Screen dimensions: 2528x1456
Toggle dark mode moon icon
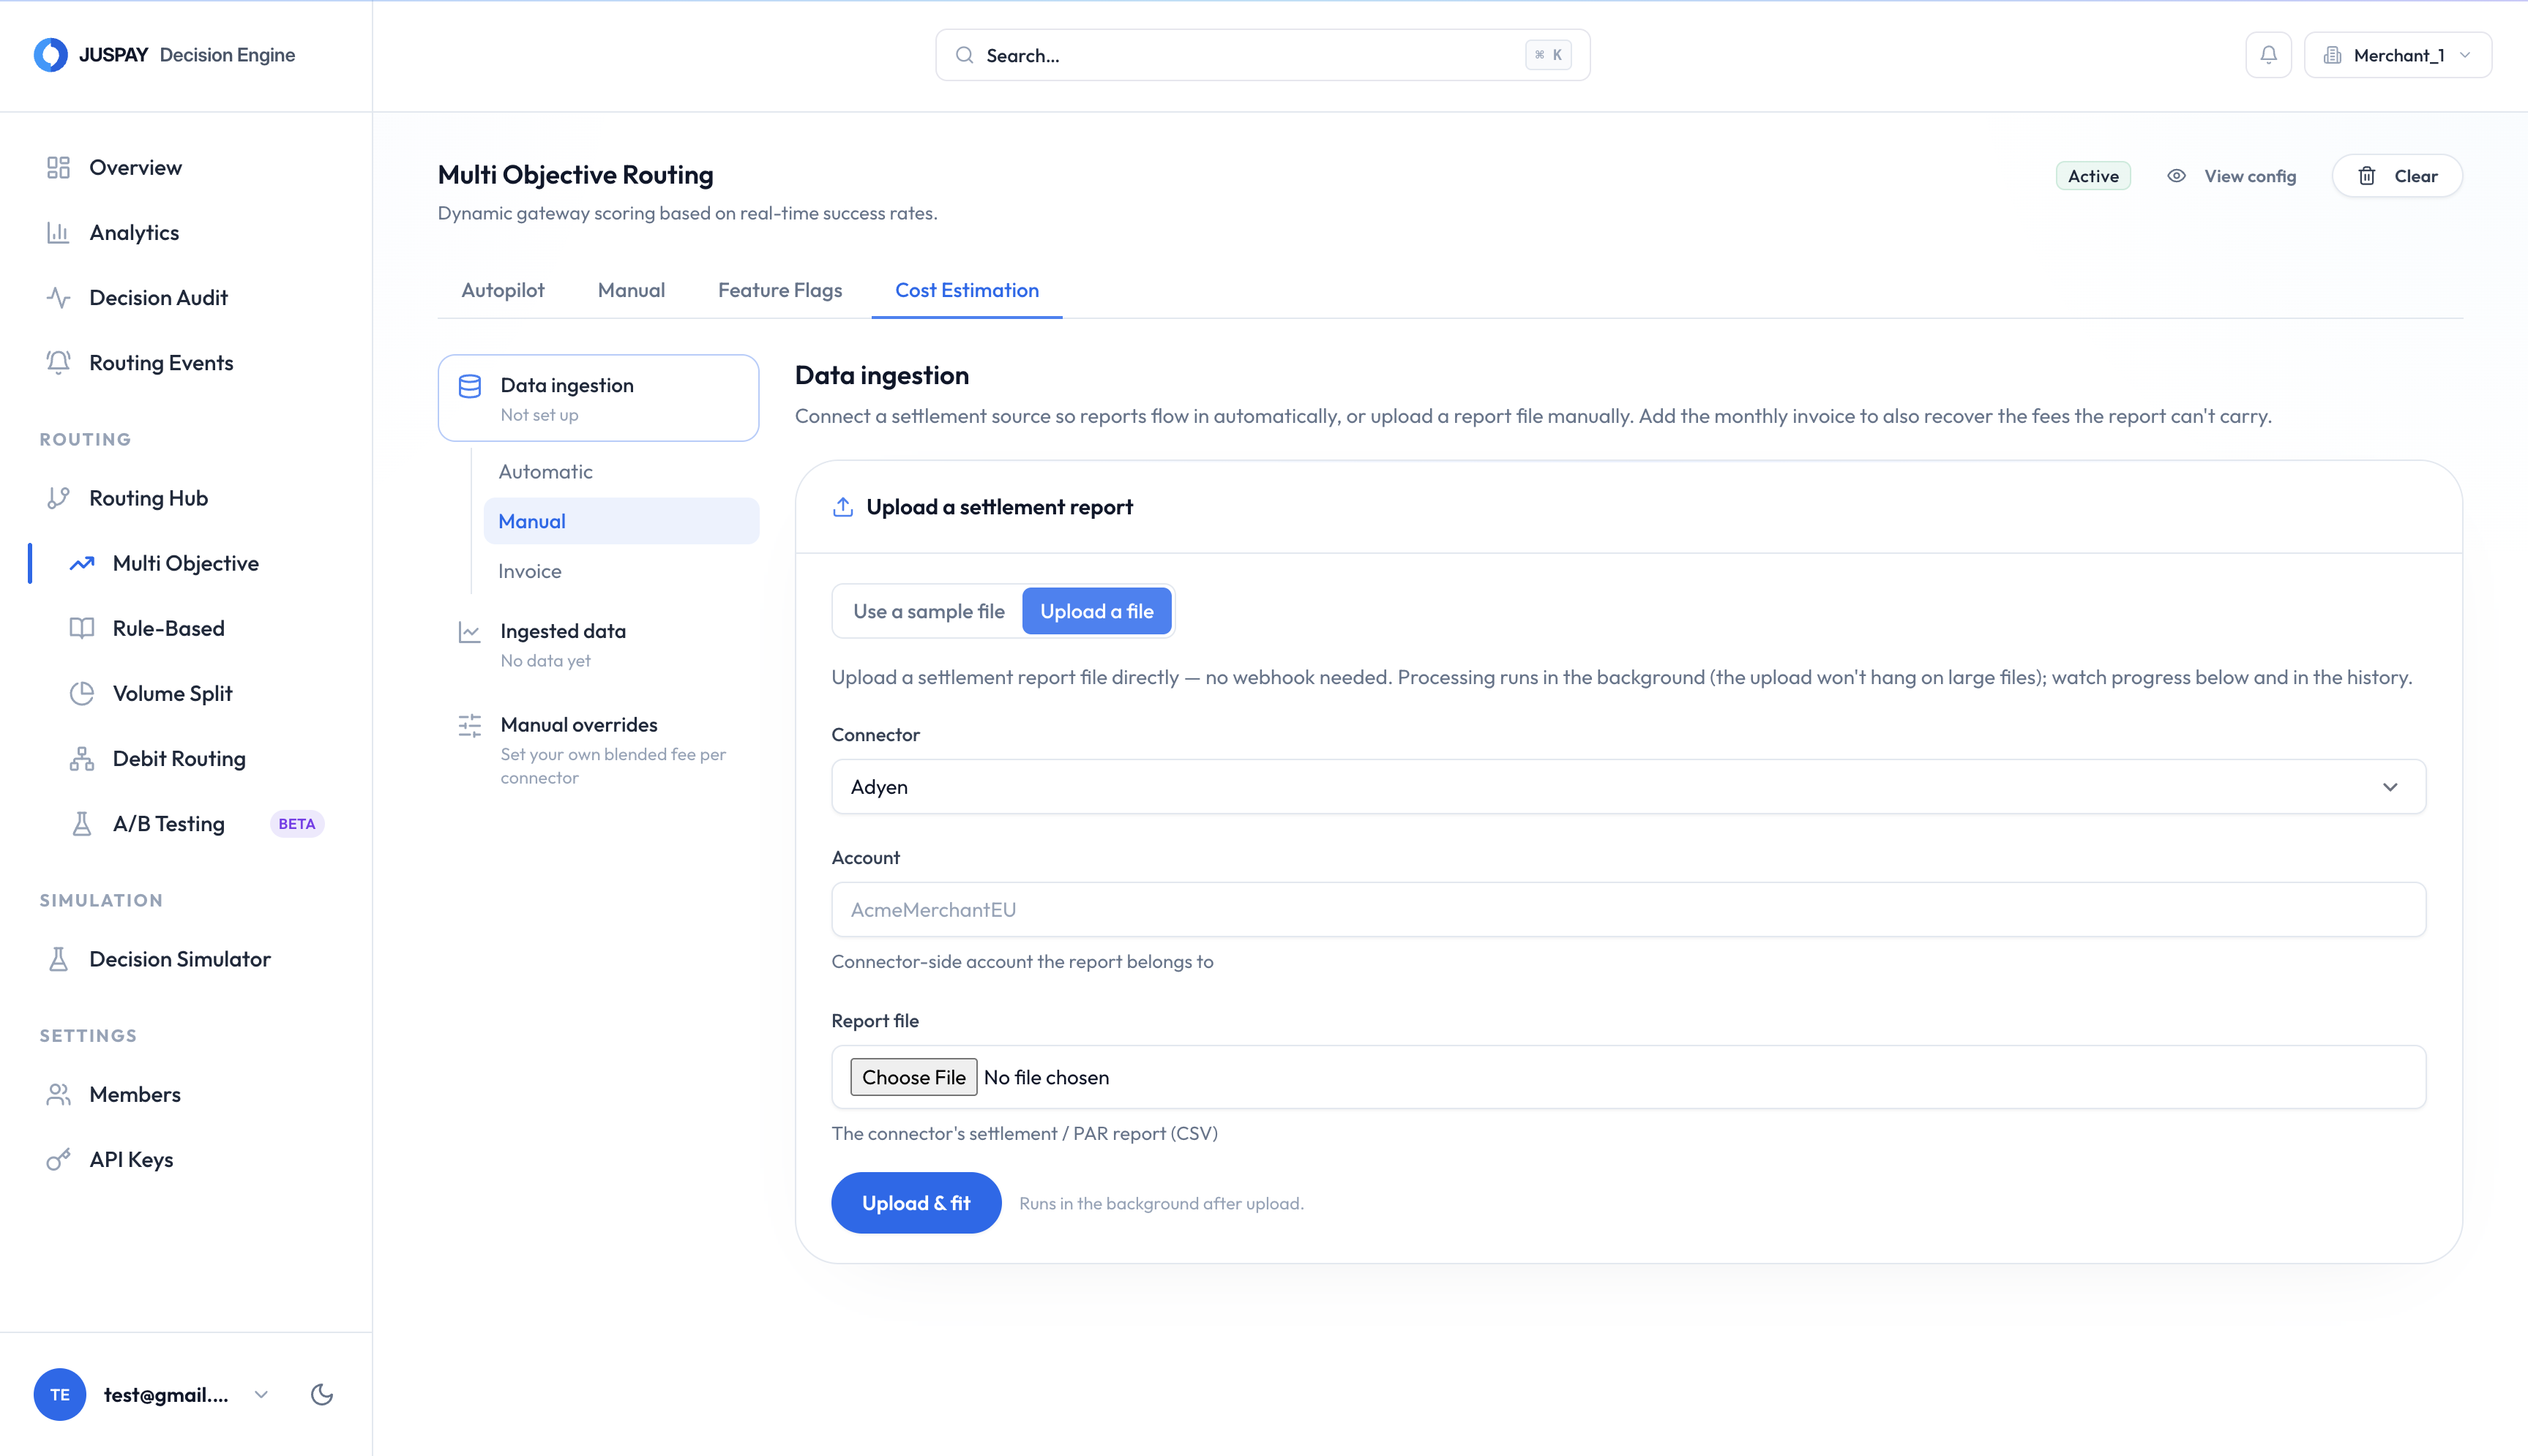[x=321, y=1394]
